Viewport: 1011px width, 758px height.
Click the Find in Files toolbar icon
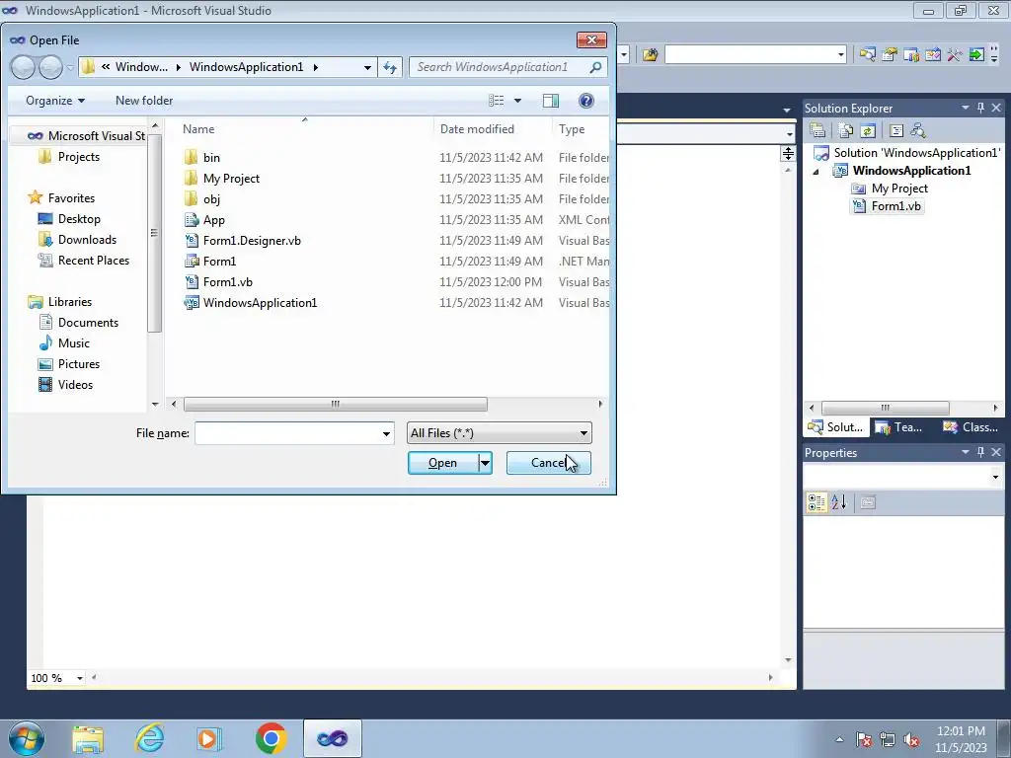click(x=650, y=55)
